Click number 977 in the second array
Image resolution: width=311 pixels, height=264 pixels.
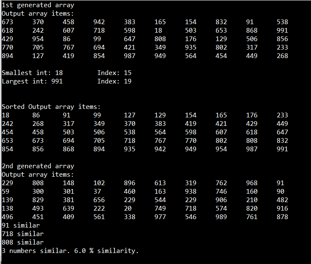click(160, 217)
